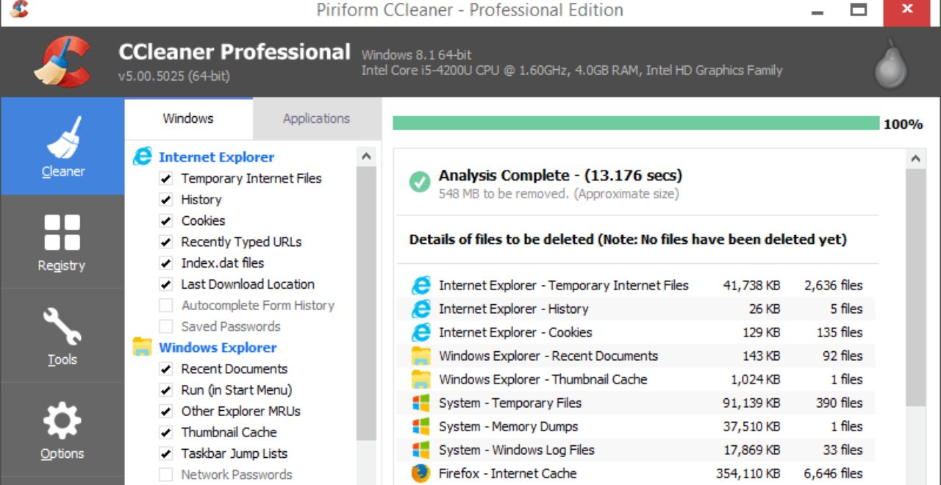Select 'System - Memory Dumps' row
The width and height of the screenshot is (941, 485).
point(637,426)
